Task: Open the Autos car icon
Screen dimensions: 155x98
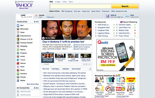Action: (x=18, y=56)
